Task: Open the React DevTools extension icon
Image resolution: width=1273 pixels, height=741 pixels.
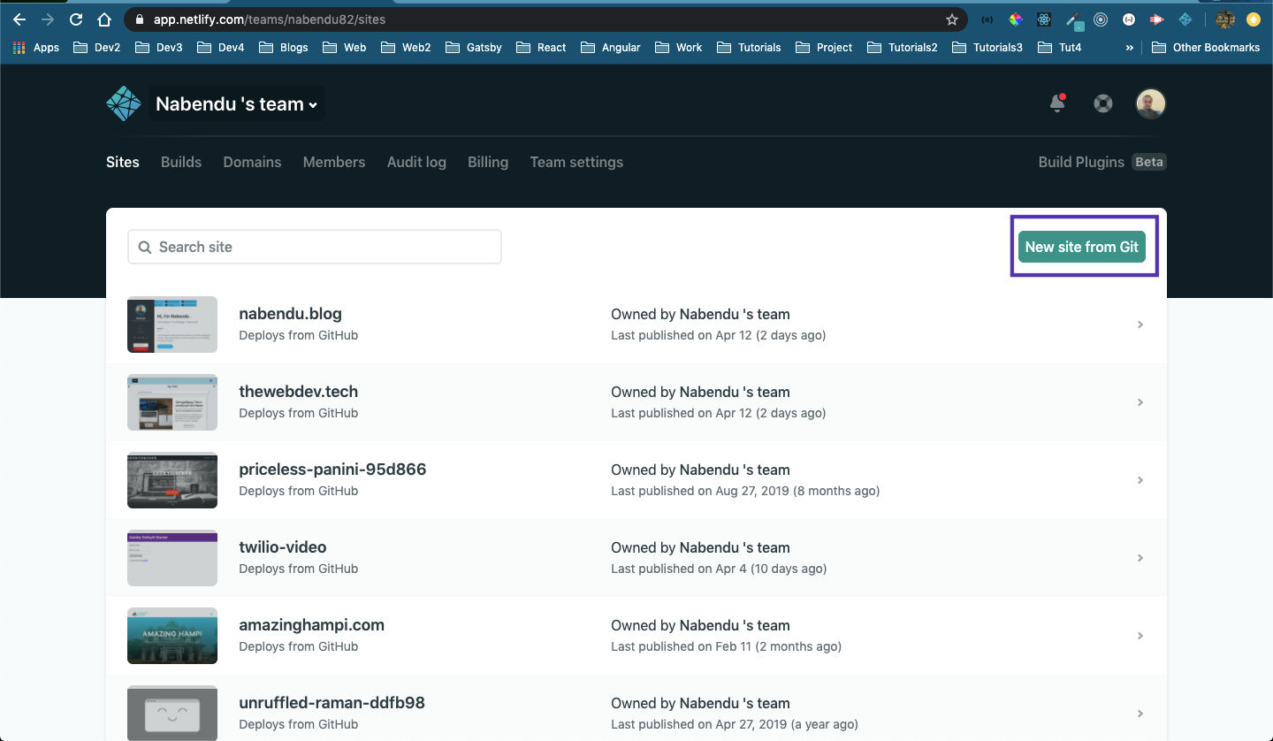Action: coord(1044,19)
